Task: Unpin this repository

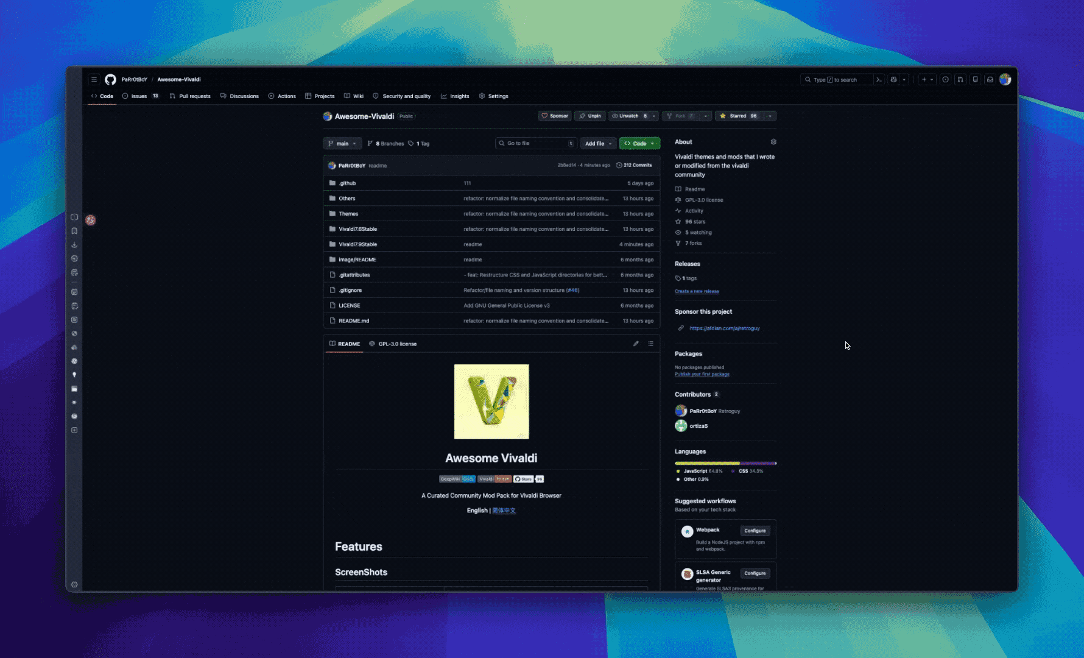Action: point(590,116)
